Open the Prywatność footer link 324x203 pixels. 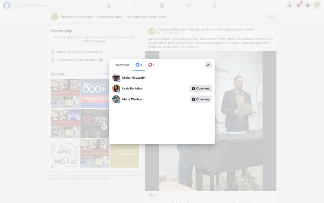[106, 175]
